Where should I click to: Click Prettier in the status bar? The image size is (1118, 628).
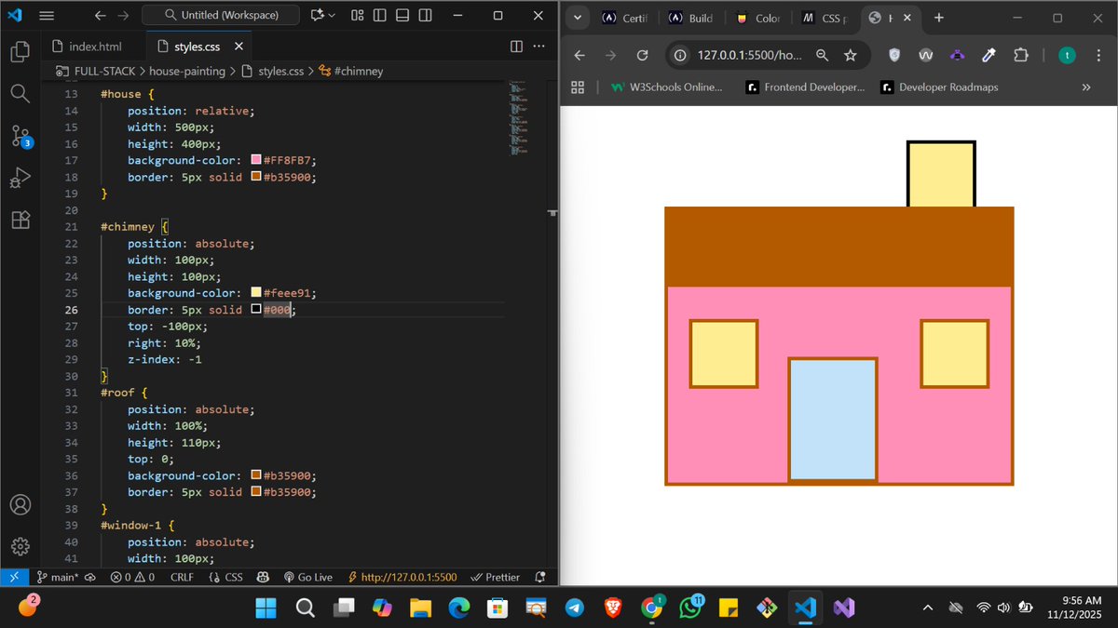click(496, 577)
